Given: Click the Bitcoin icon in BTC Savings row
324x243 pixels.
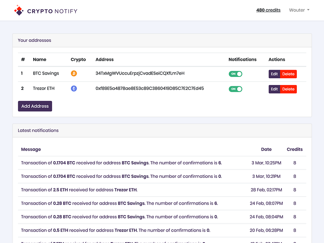Looking at the screenshot, I should pyautogui.click(x=74, y=73).
